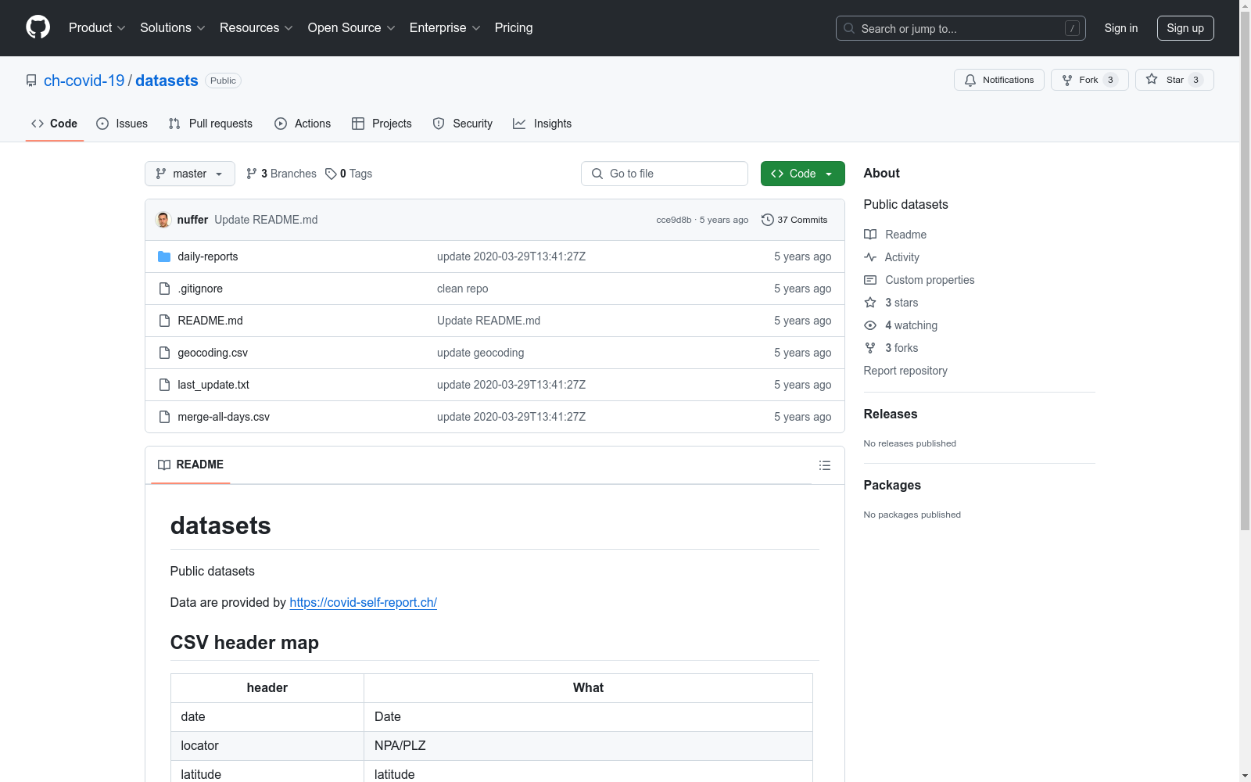Click the update commit message for merge-all-days.csv
Image resolution: width=1251 pixels, height=782 pixels.
[511, 417]
